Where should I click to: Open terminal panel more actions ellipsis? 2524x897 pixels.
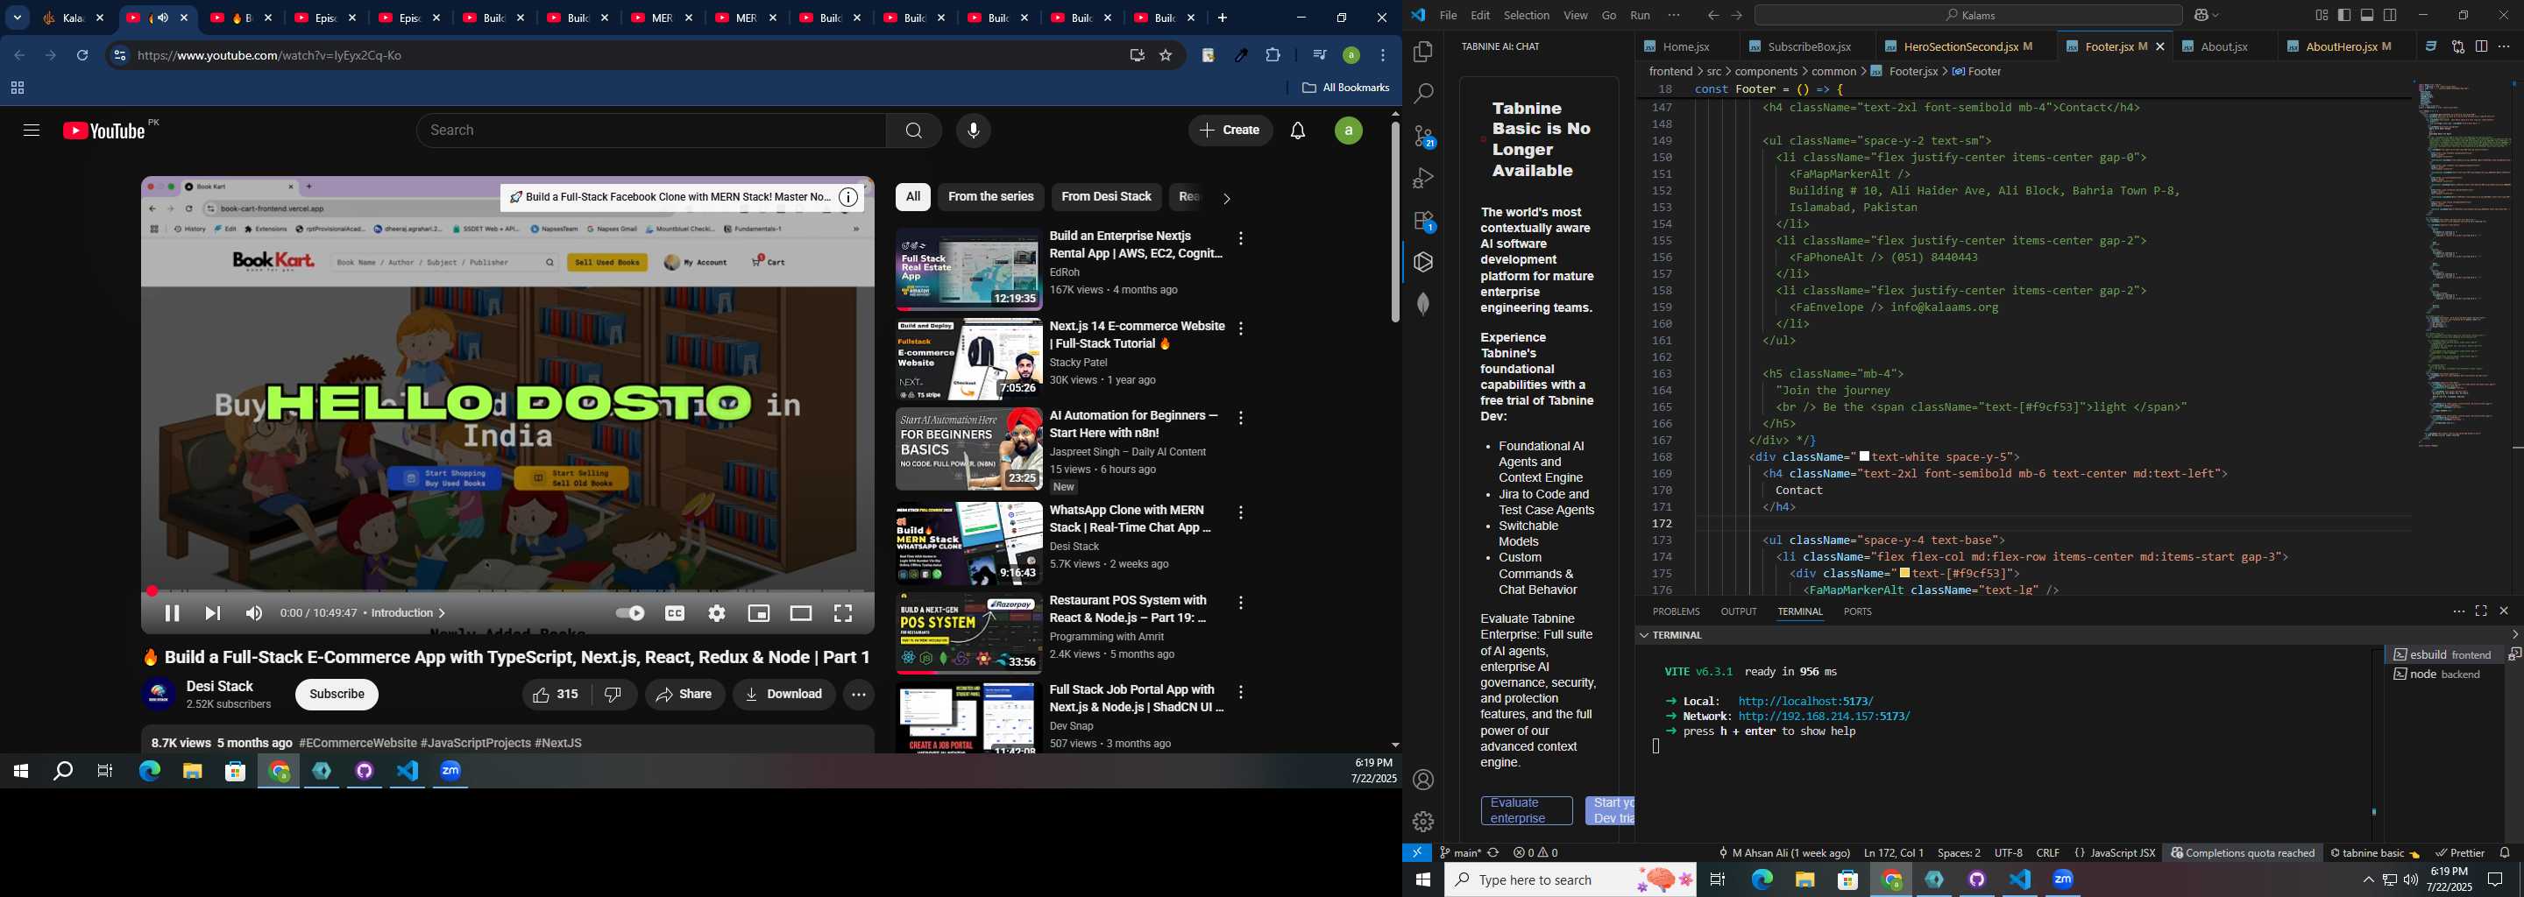pyautogui.click(x=2458, y=611)
